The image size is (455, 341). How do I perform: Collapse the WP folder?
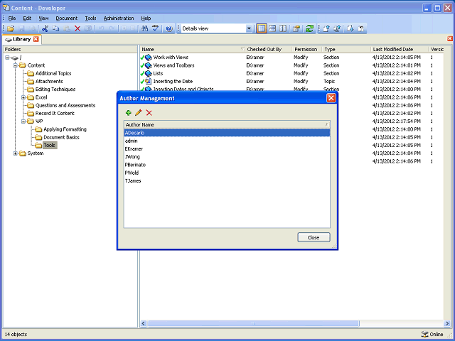pyautogui.click(x=23, y=121)
